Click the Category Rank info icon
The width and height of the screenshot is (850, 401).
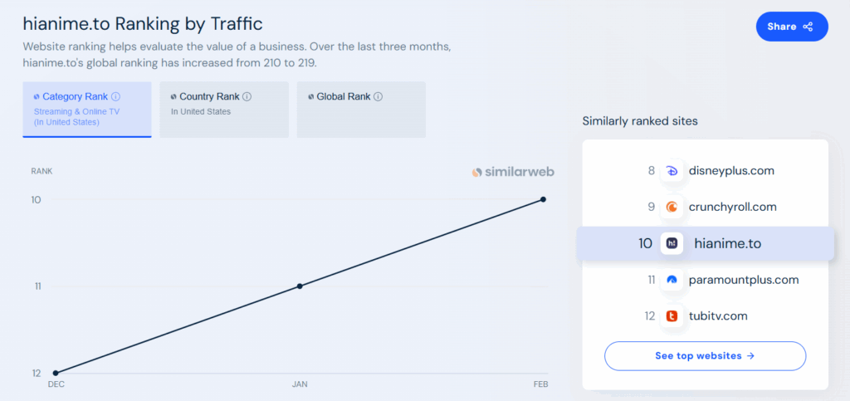point(116,96)
